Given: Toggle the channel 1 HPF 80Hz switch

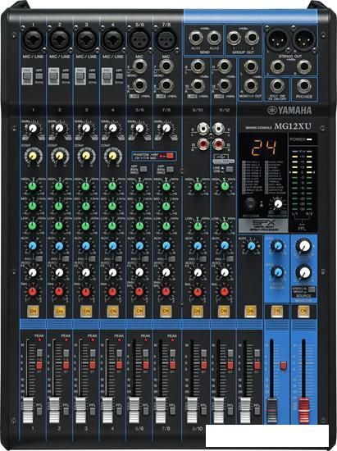Looking at the screenshot, I should [x=39, y=76].
